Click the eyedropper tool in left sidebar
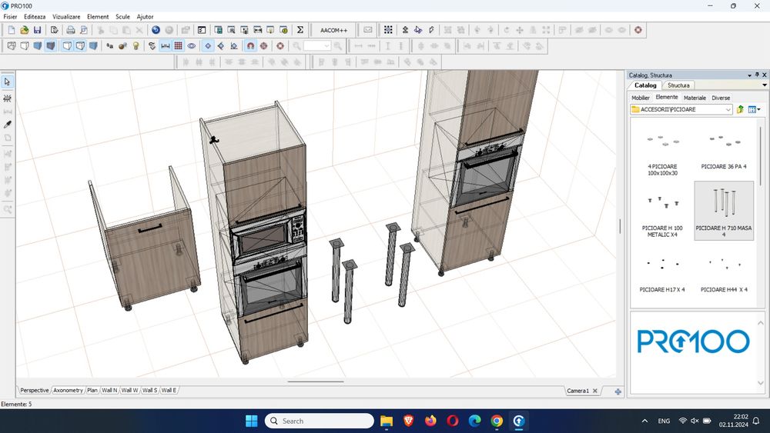The height and width of the screenshot is (433, 770). (8, 124)
